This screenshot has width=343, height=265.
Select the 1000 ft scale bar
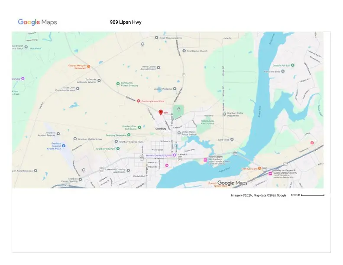pyautogui.click(x=313, y=195)
